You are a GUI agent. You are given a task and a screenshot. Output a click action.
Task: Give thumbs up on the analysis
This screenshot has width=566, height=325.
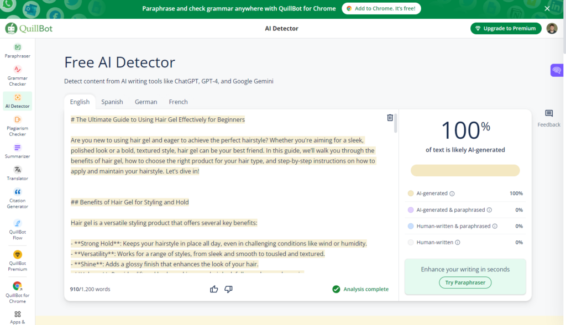tap(214, 289)
